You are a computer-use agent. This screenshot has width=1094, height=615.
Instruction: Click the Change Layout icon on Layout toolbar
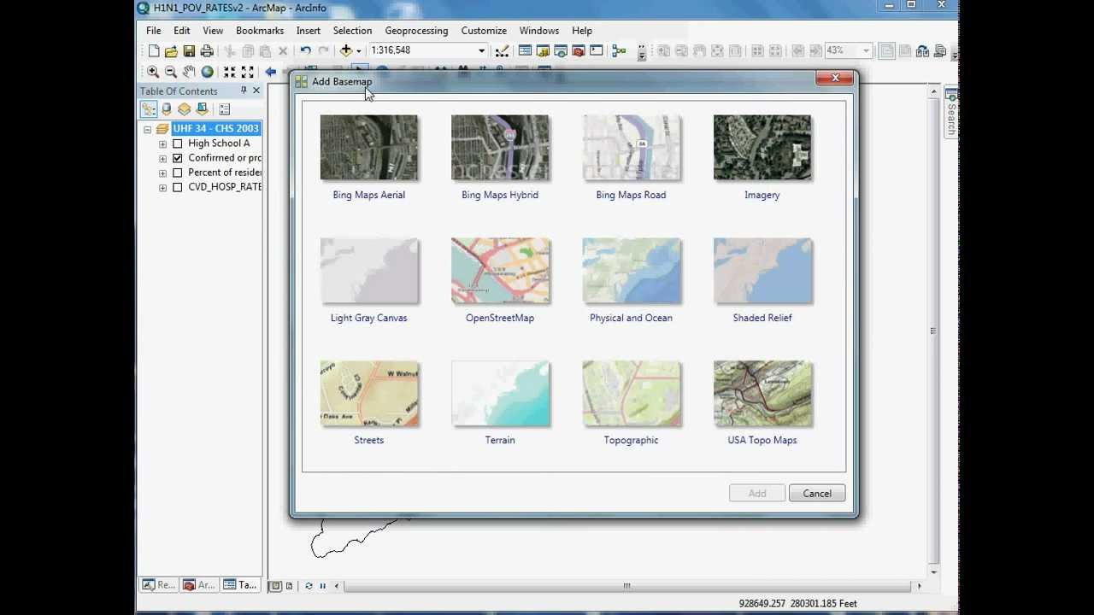(922, 51)
